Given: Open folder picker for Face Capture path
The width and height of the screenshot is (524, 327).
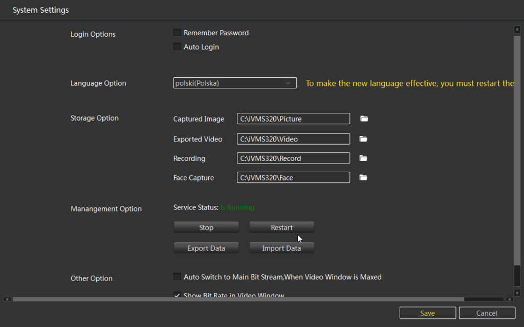Looking at the screenshot, I should (364, 178).
